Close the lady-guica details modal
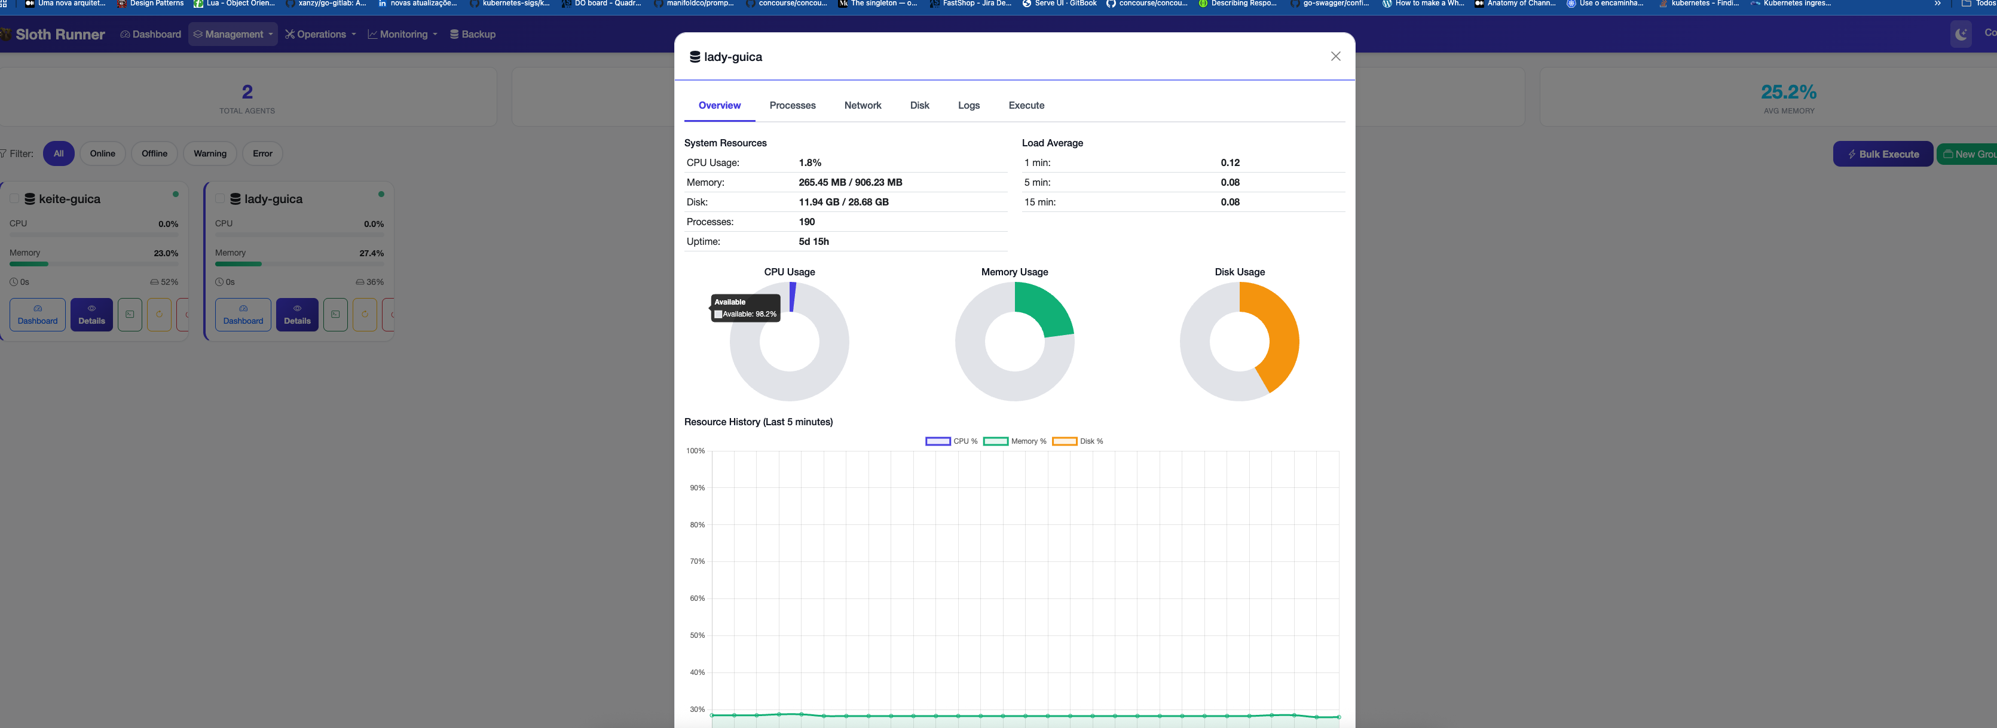 (x=1335, y=57)
